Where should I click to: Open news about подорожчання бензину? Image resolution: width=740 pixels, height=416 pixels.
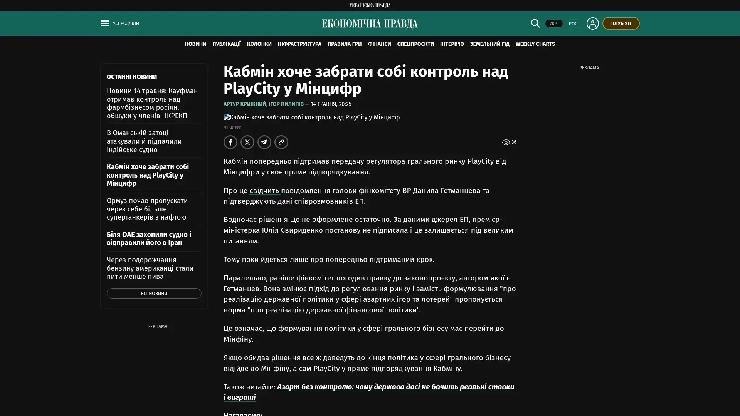[x=150, y=268]
